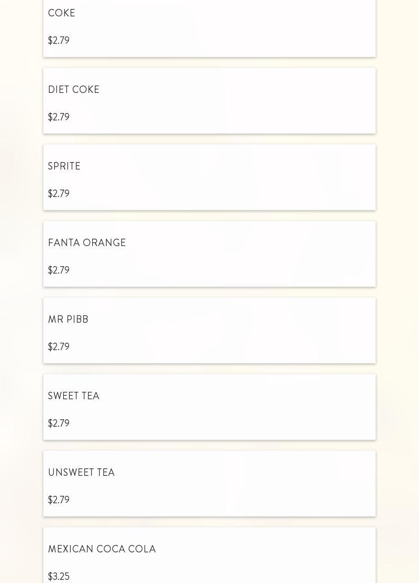Click the Fanta Orange price label

click(x=59, y=270)
